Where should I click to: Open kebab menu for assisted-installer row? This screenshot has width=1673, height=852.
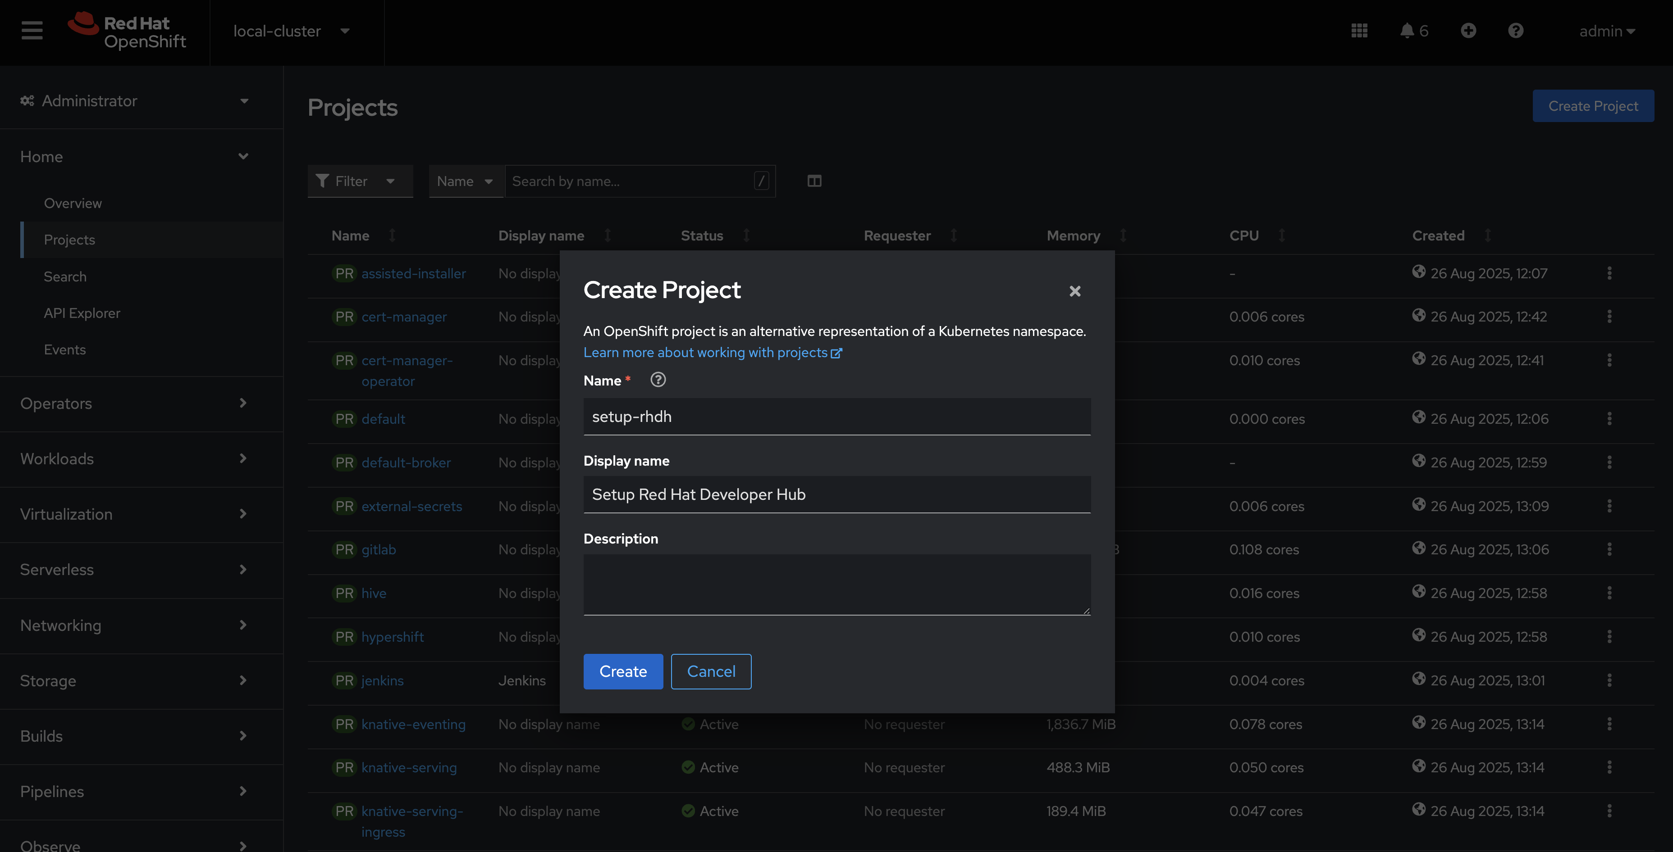tap(1609, 273)
